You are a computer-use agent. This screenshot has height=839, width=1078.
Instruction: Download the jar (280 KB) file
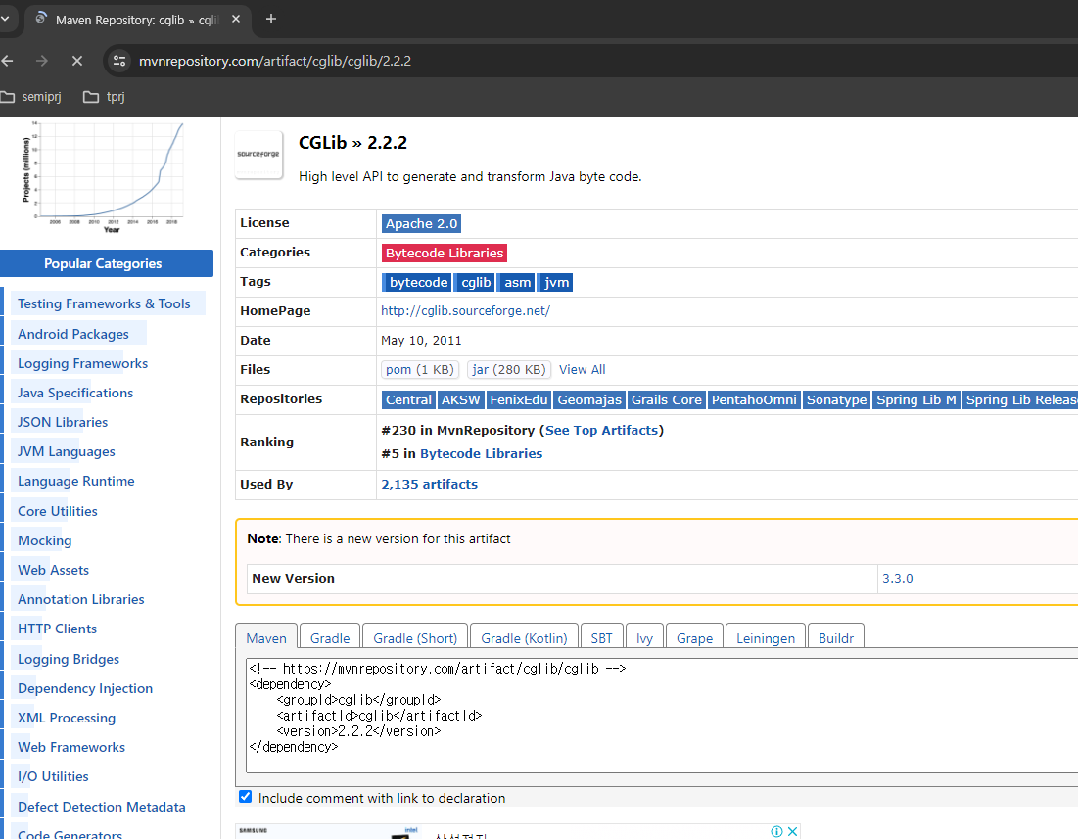coord(509,370)
